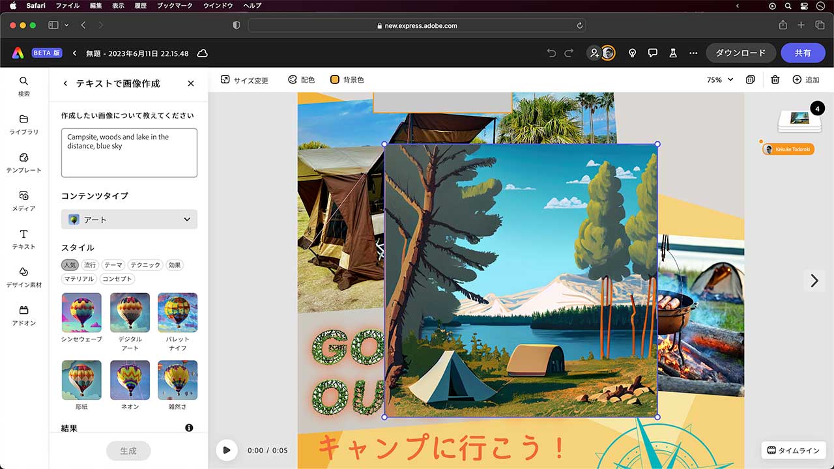This screenshot has width=834, height=469.
Task: Open the コンテンツタイプ dropdown showing アート
Action: (x=128, y=220)
